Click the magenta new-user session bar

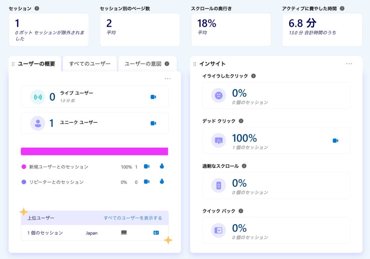[94, 151]
